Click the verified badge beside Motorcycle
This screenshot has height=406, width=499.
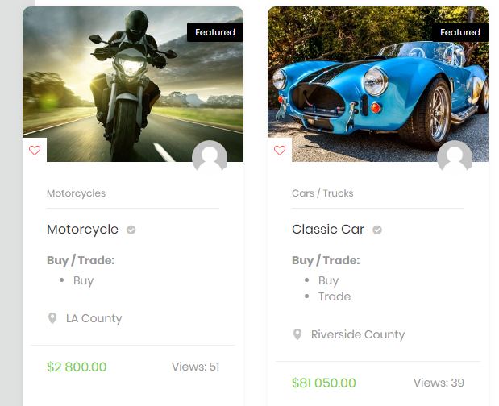coord(131,230)
